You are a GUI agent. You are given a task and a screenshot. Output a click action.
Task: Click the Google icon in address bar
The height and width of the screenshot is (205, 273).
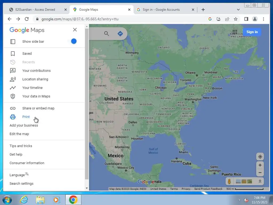click(210, 19)
